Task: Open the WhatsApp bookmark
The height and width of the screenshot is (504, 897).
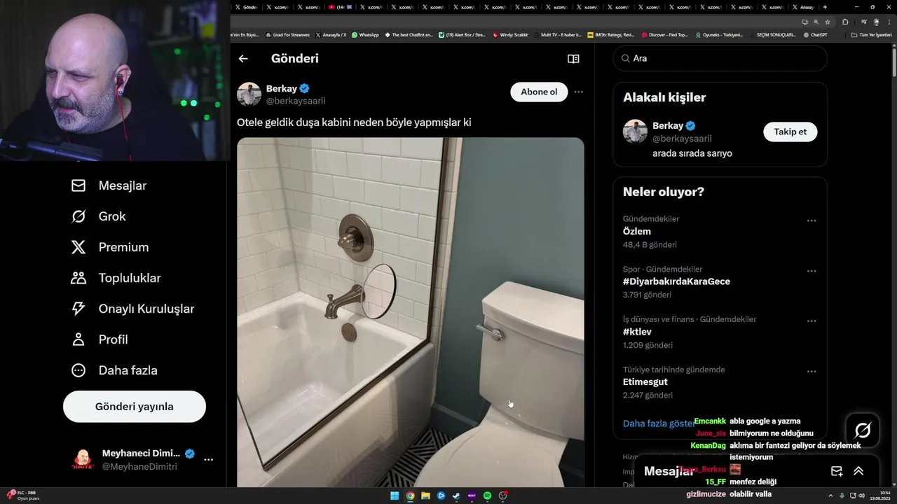Action: tap(365, 35)
